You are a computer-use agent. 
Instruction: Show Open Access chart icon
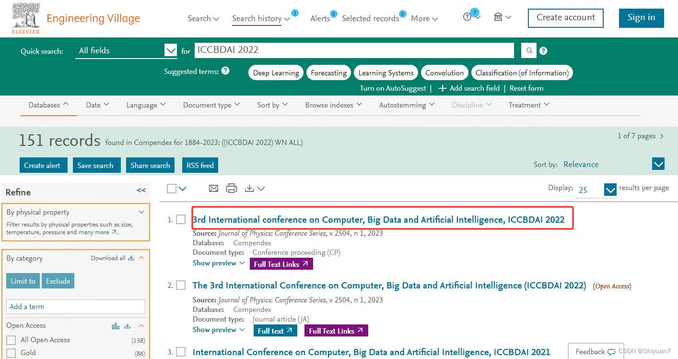[116, 326]
